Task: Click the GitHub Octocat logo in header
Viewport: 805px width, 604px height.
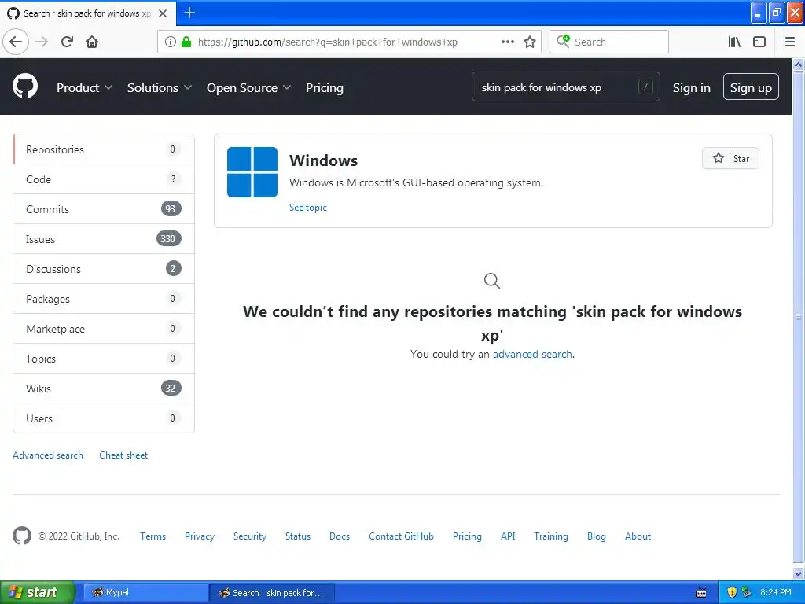Action: 25,86
